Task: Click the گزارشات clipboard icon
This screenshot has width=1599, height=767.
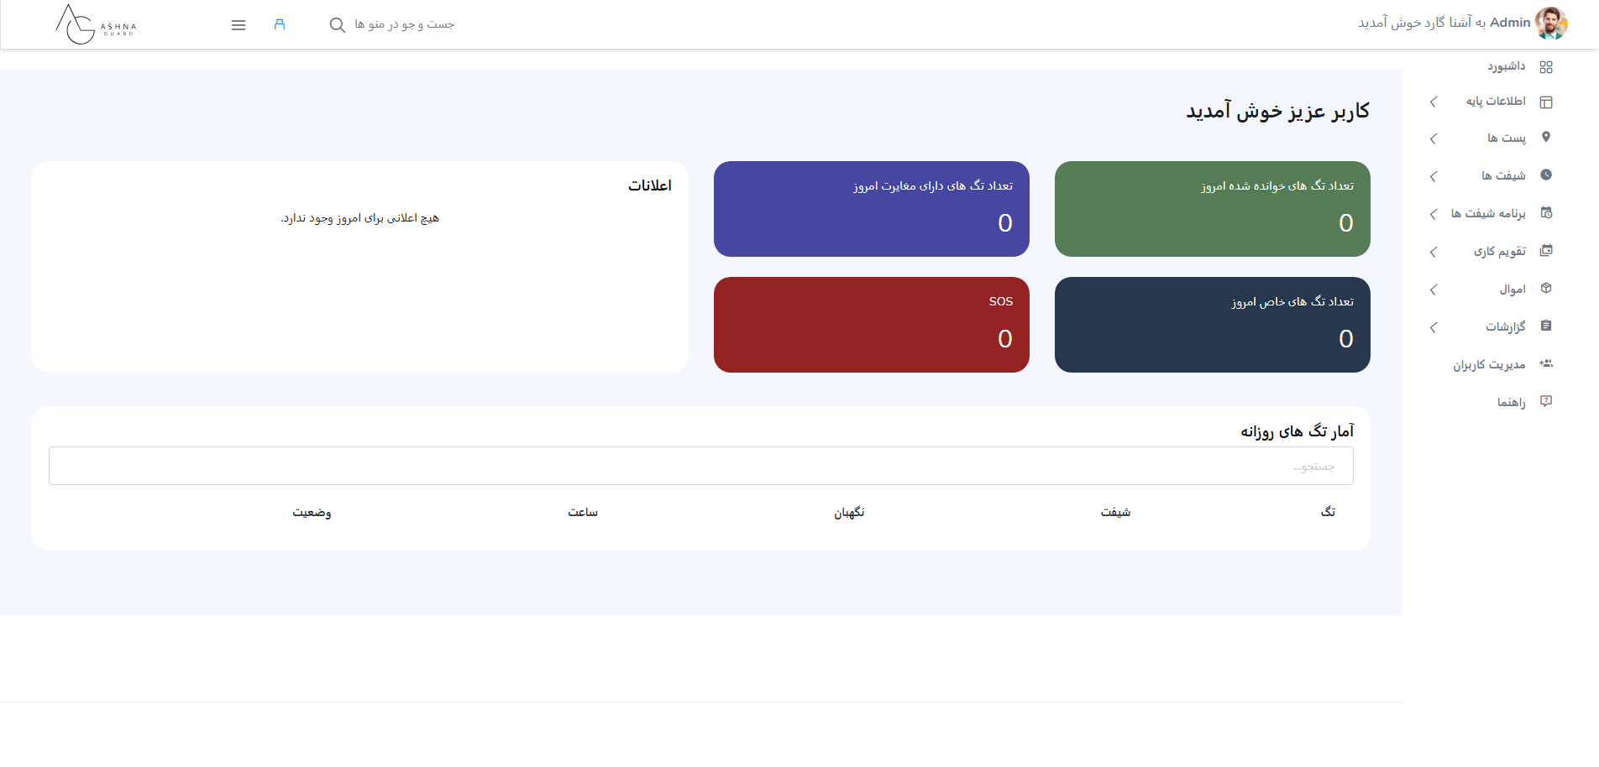Action: pyautogui.click(x=1546, y=326)
